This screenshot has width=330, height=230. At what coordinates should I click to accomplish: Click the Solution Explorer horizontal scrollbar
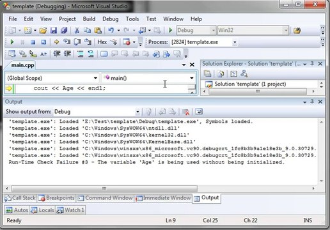258,91
